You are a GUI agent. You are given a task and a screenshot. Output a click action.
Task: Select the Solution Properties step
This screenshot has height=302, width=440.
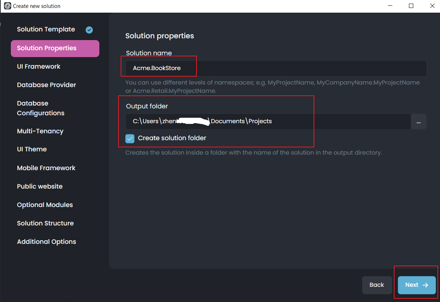pos(55,48)
